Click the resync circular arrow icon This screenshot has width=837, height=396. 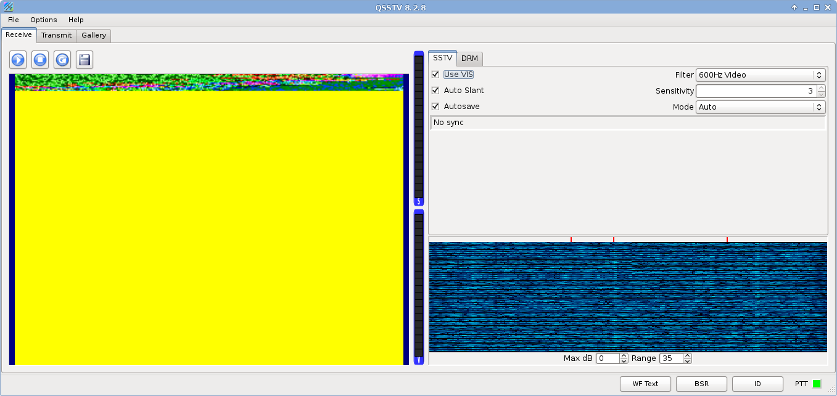[x=62, y=60]
